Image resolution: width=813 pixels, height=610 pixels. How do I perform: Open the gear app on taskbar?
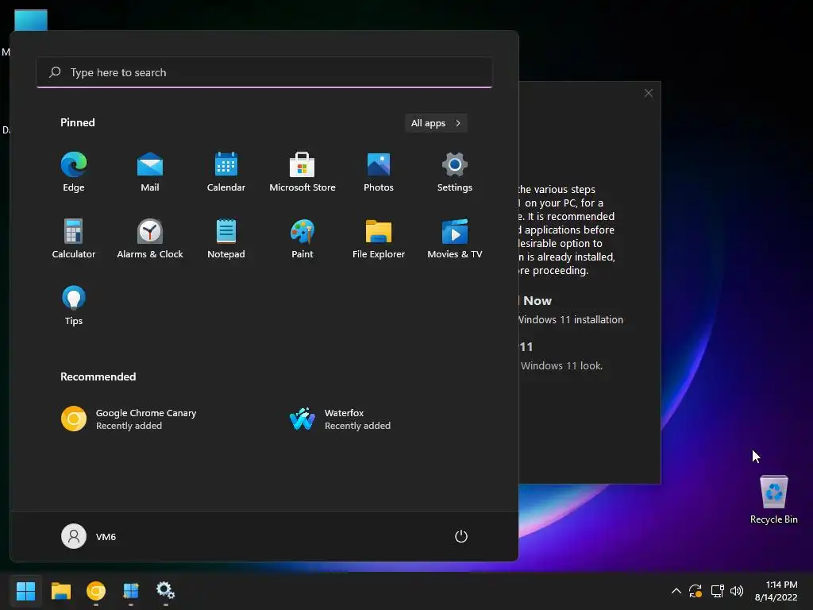(165, 590)
